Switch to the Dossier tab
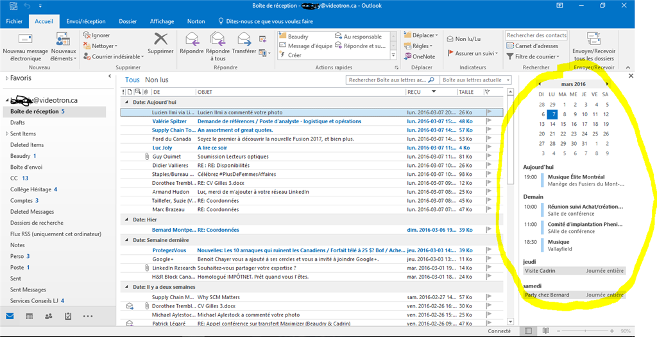 coord(128,21)
